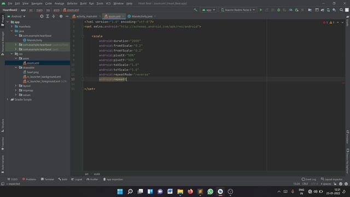
Task: Open the Android project view dropdown
Action: (x=16, y=16)
